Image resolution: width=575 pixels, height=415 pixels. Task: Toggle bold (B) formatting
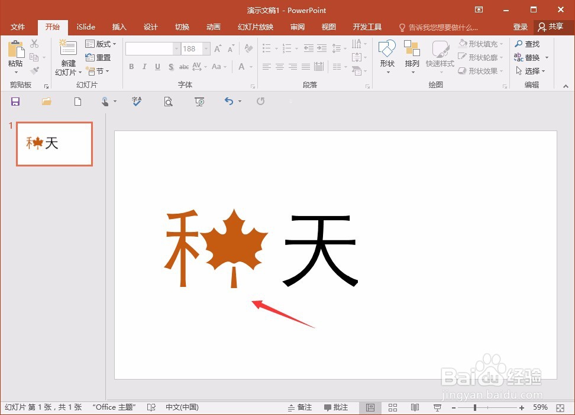coord(131,67)
